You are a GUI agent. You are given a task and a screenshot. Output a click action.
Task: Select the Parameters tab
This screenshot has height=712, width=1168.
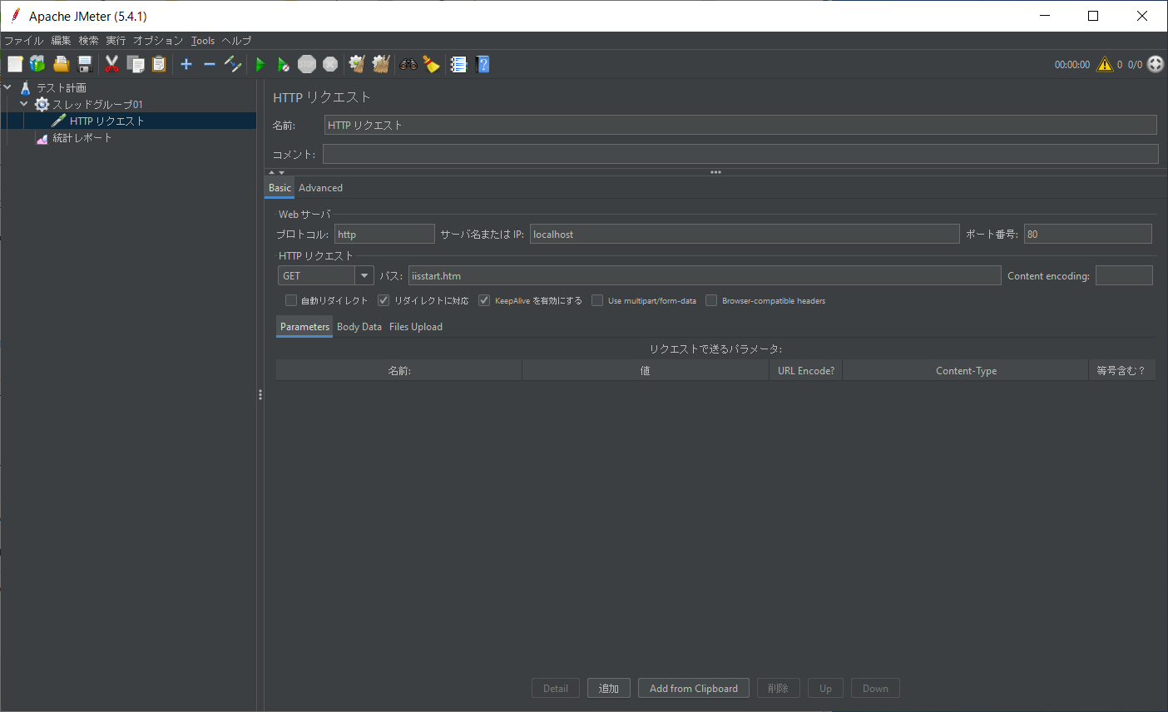point(304,327)
